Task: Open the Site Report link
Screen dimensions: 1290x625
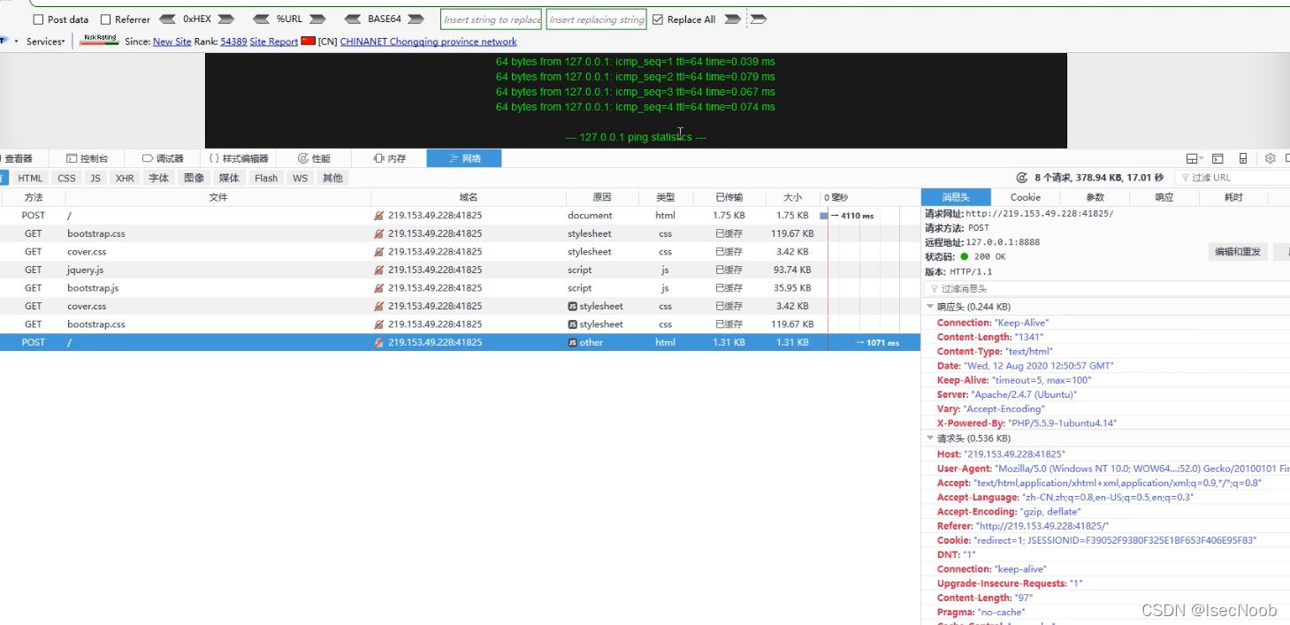Action: 274,42
